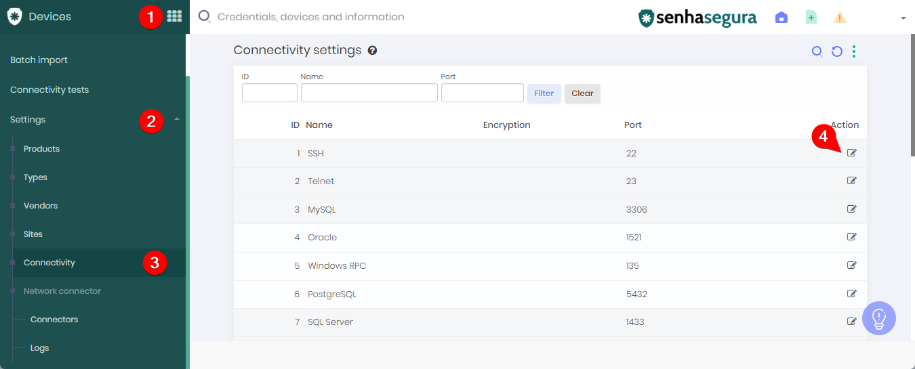Image resolution: width=915 pixels, height=369 pixels.
Task: Open the user account dropdown arrow
Action: tap(903, 18)
